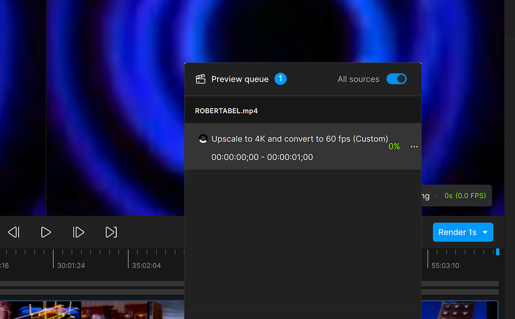This screenshot has height=319, width=515.
Task: Click the Preview queue clapperboard icon
Action: (201, 79)
